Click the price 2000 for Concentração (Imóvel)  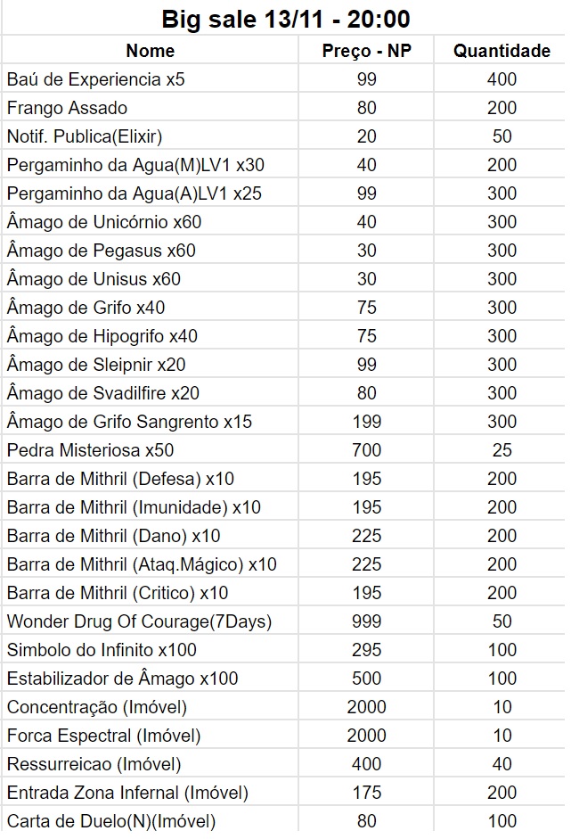point(366,707)
